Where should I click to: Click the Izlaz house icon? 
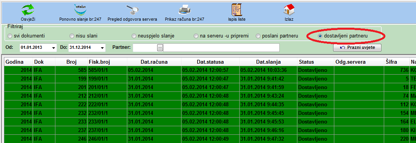coord(289,10)
